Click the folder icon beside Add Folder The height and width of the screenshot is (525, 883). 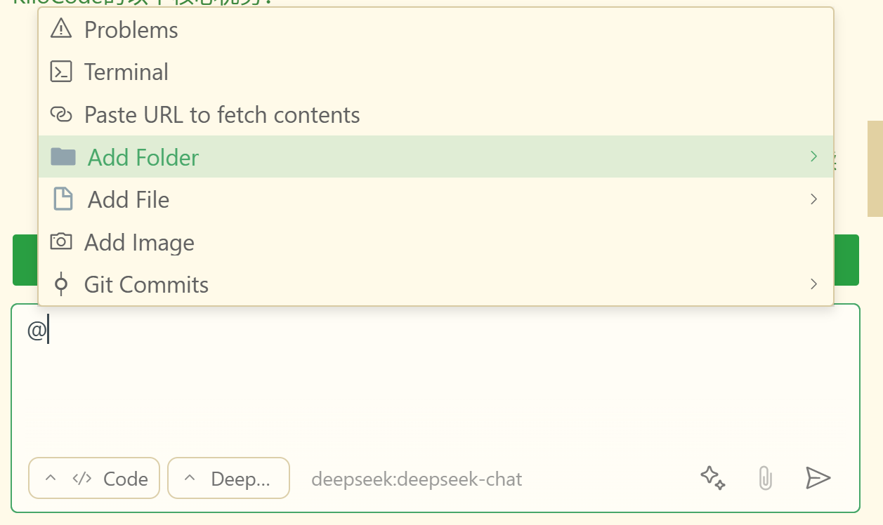[63, 157]
